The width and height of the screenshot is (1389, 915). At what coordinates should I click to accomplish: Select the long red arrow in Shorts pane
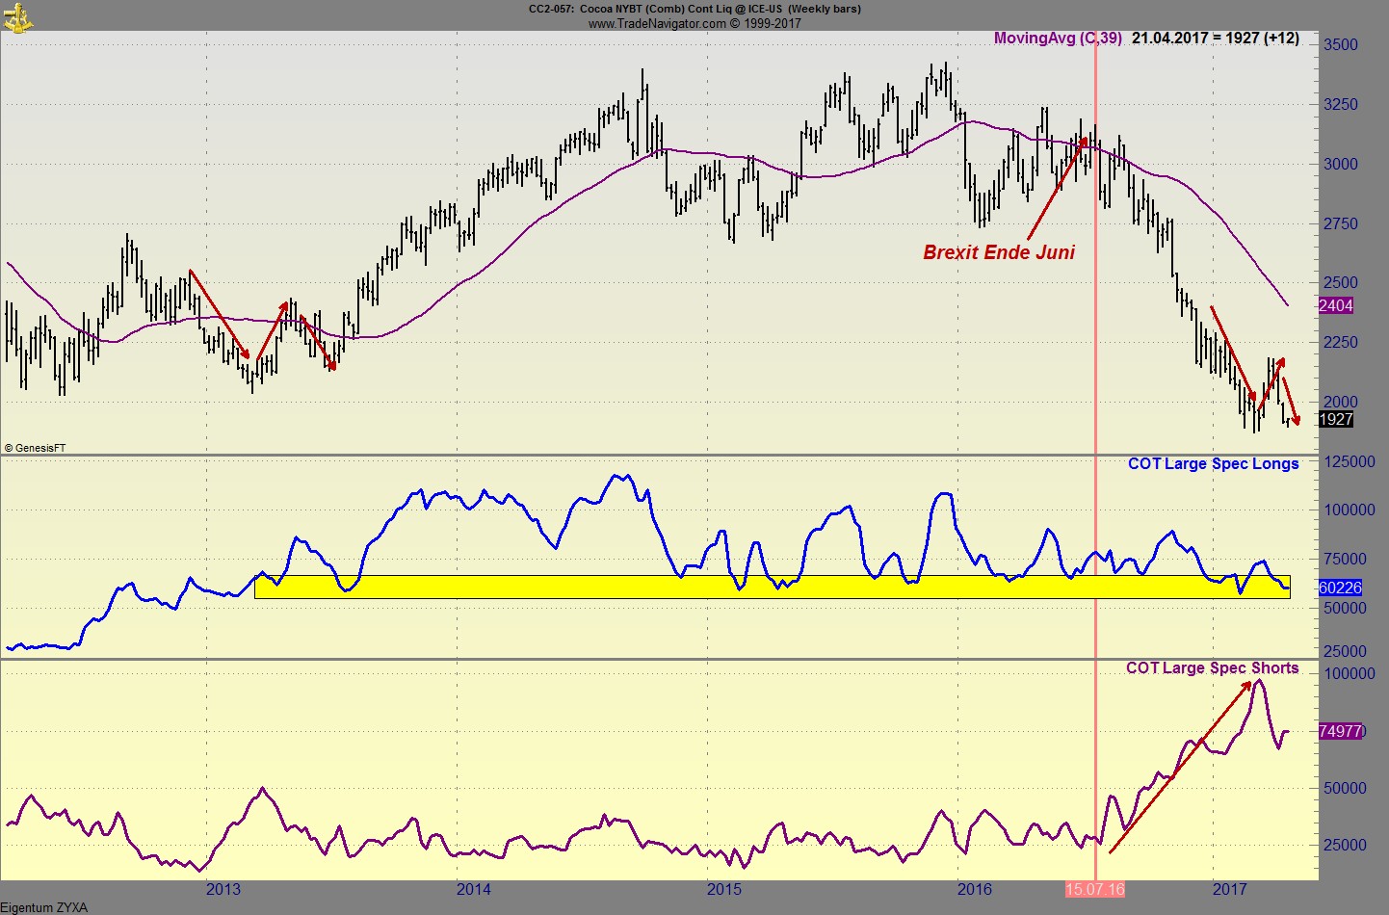click(x=1179, y=768)
